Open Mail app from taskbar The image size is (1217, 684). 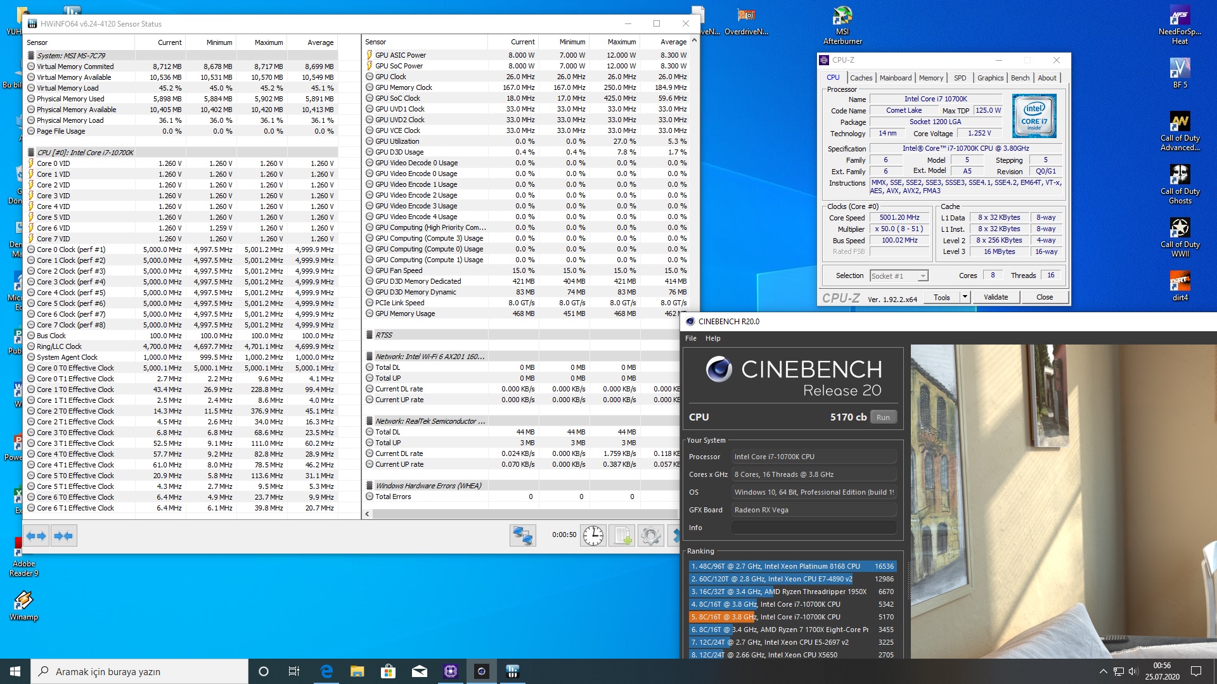[x=419, y=671]
